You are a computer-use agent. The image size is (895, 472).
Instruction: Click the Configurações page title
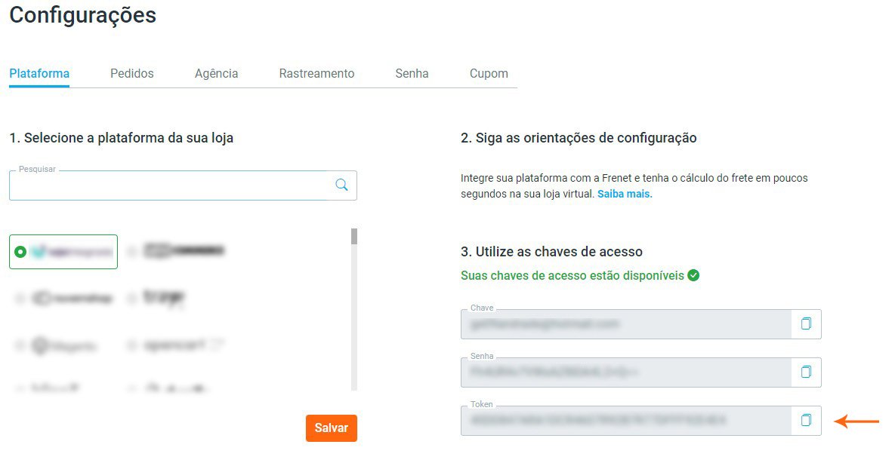click(83, 15)
